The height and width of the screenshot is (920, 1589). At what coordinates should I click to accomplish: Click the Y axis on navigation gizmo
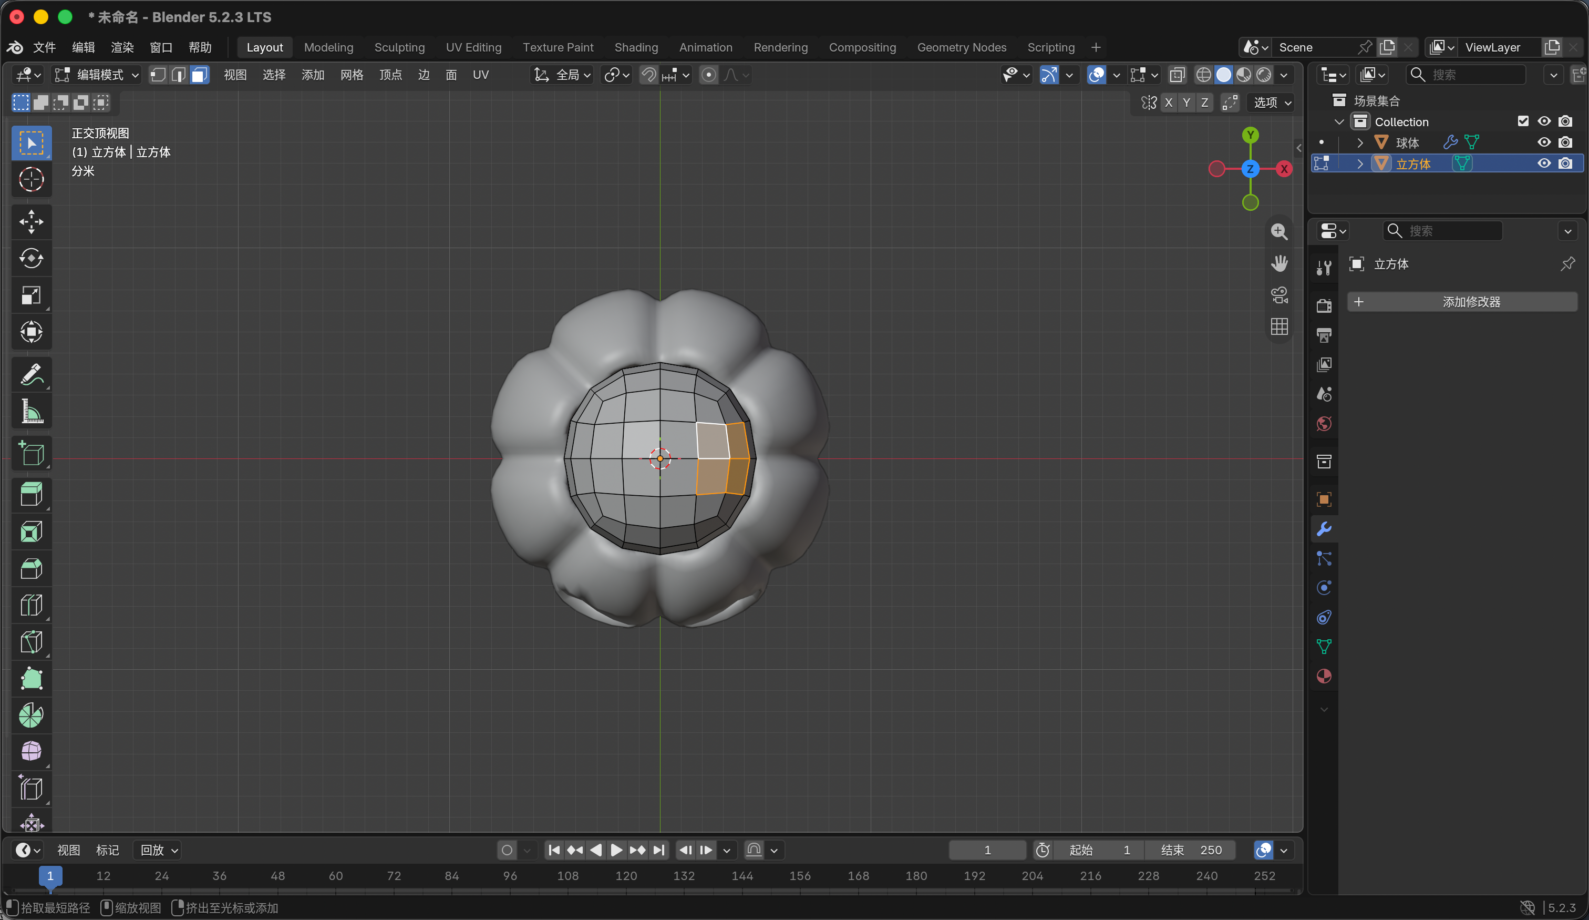click(1250, 135)
